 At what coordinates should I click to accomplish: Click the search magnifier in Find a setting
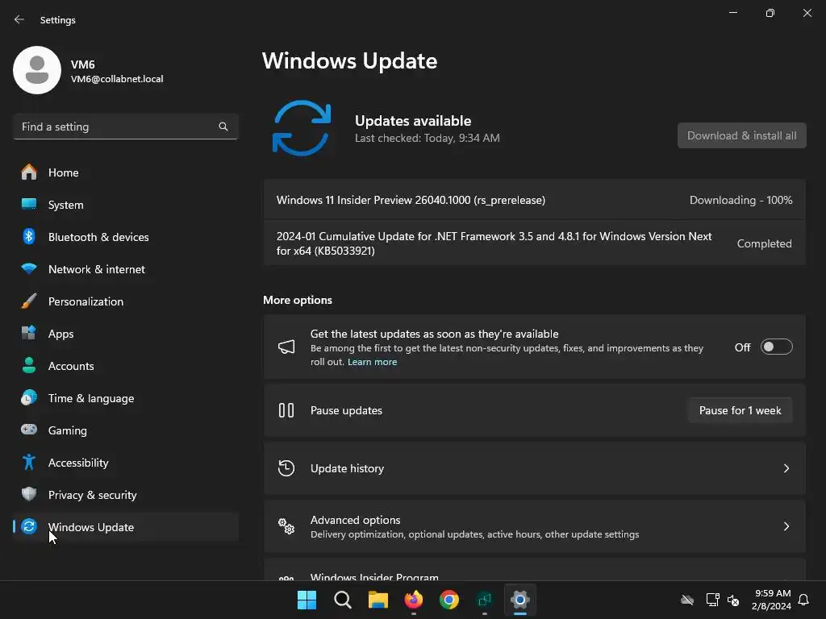pos(223,127)
